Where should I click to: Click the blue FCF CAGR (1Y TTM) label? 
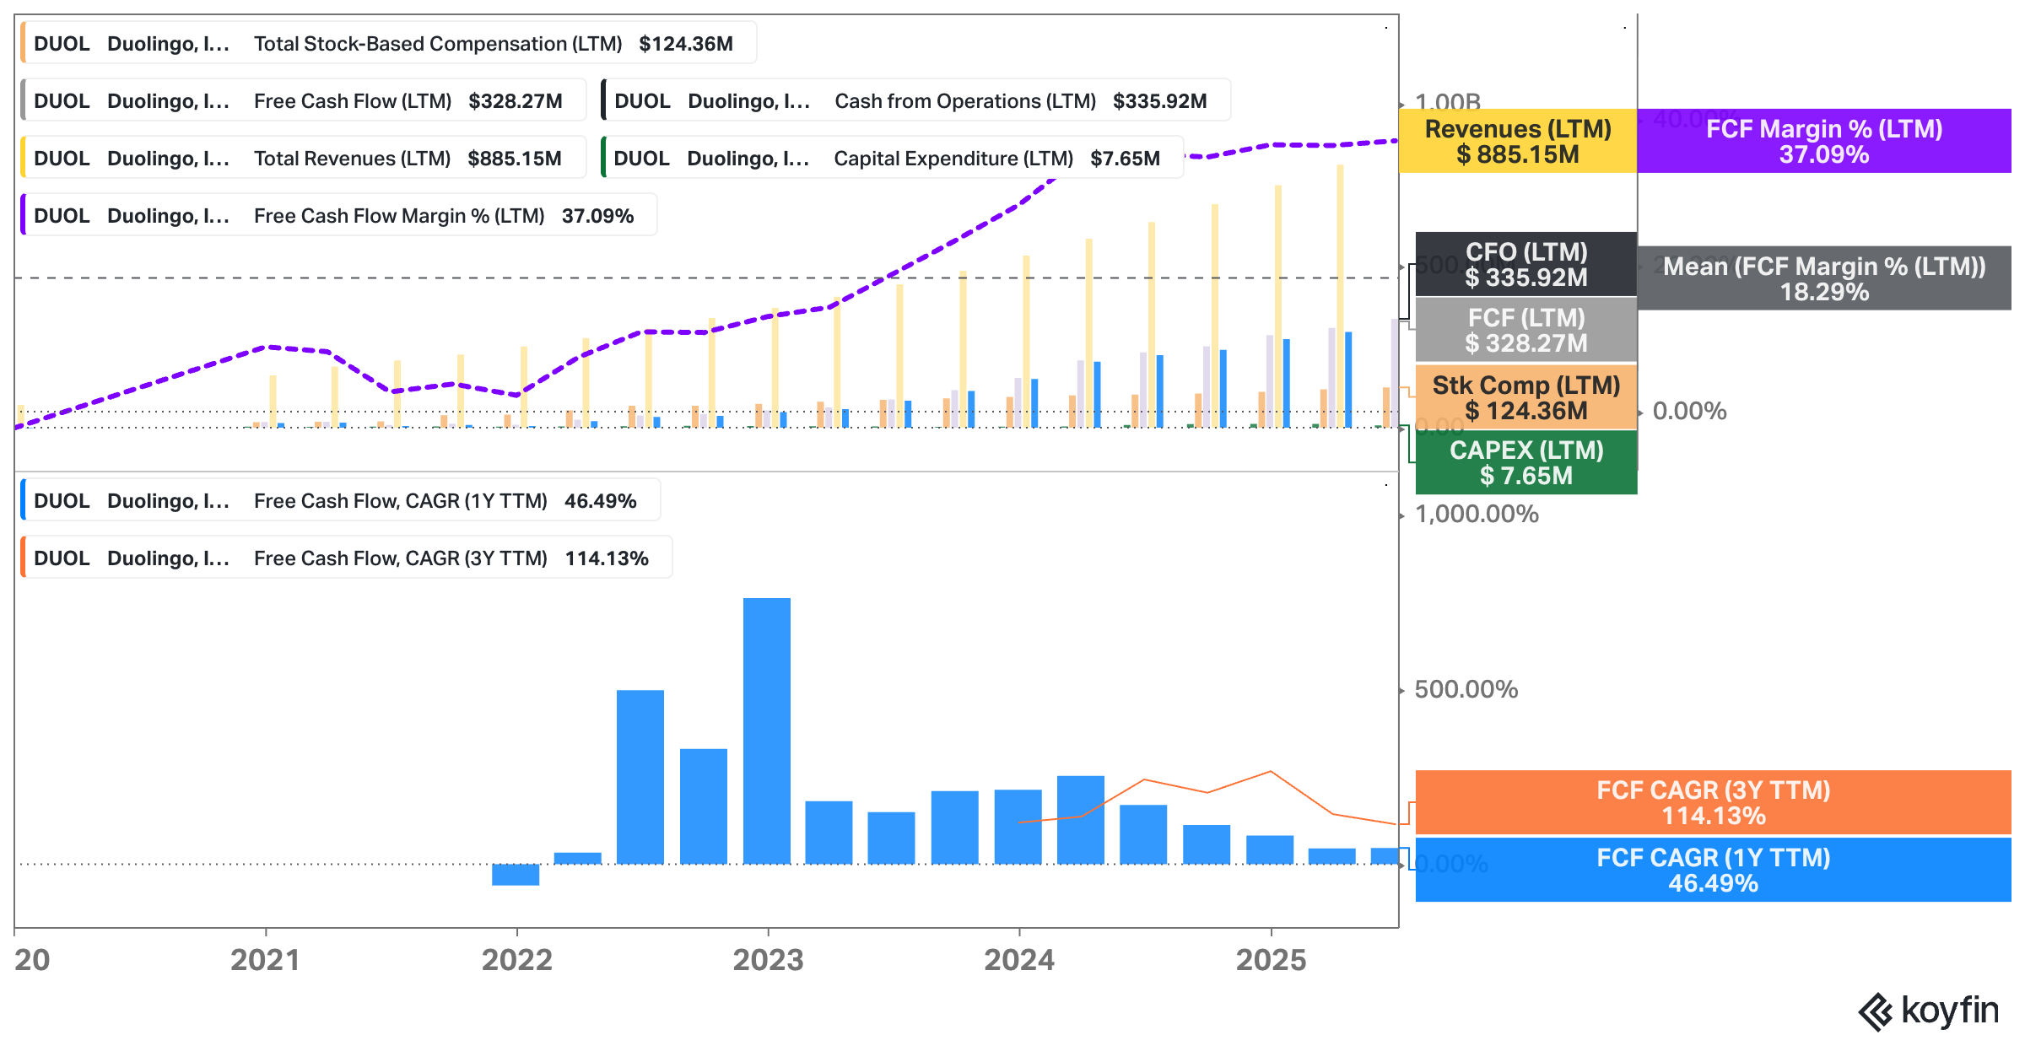pyautogui.click(x=1713, y=870)
